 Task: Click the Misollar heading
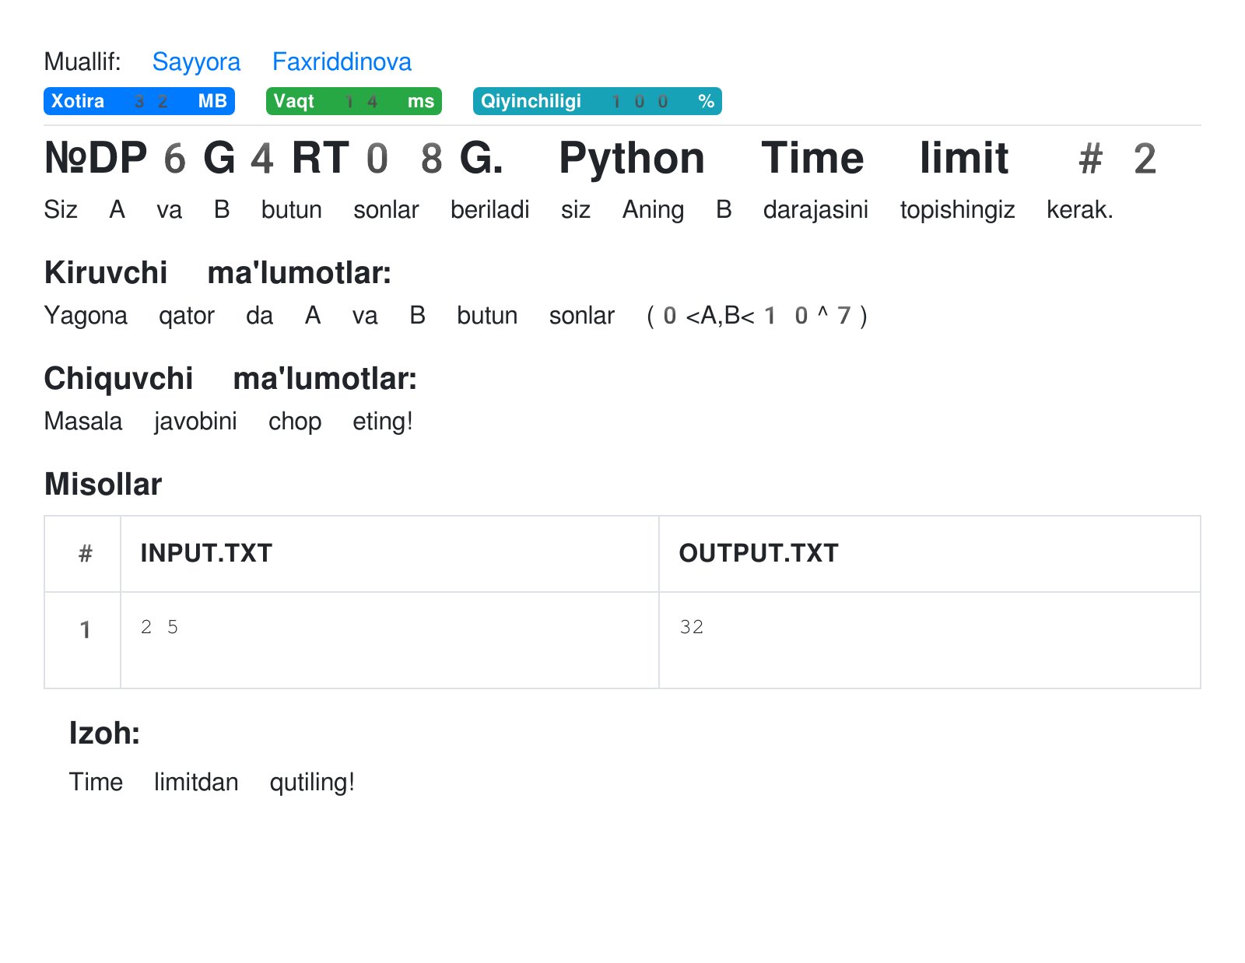pyautogui.click(x=103, y=485)
